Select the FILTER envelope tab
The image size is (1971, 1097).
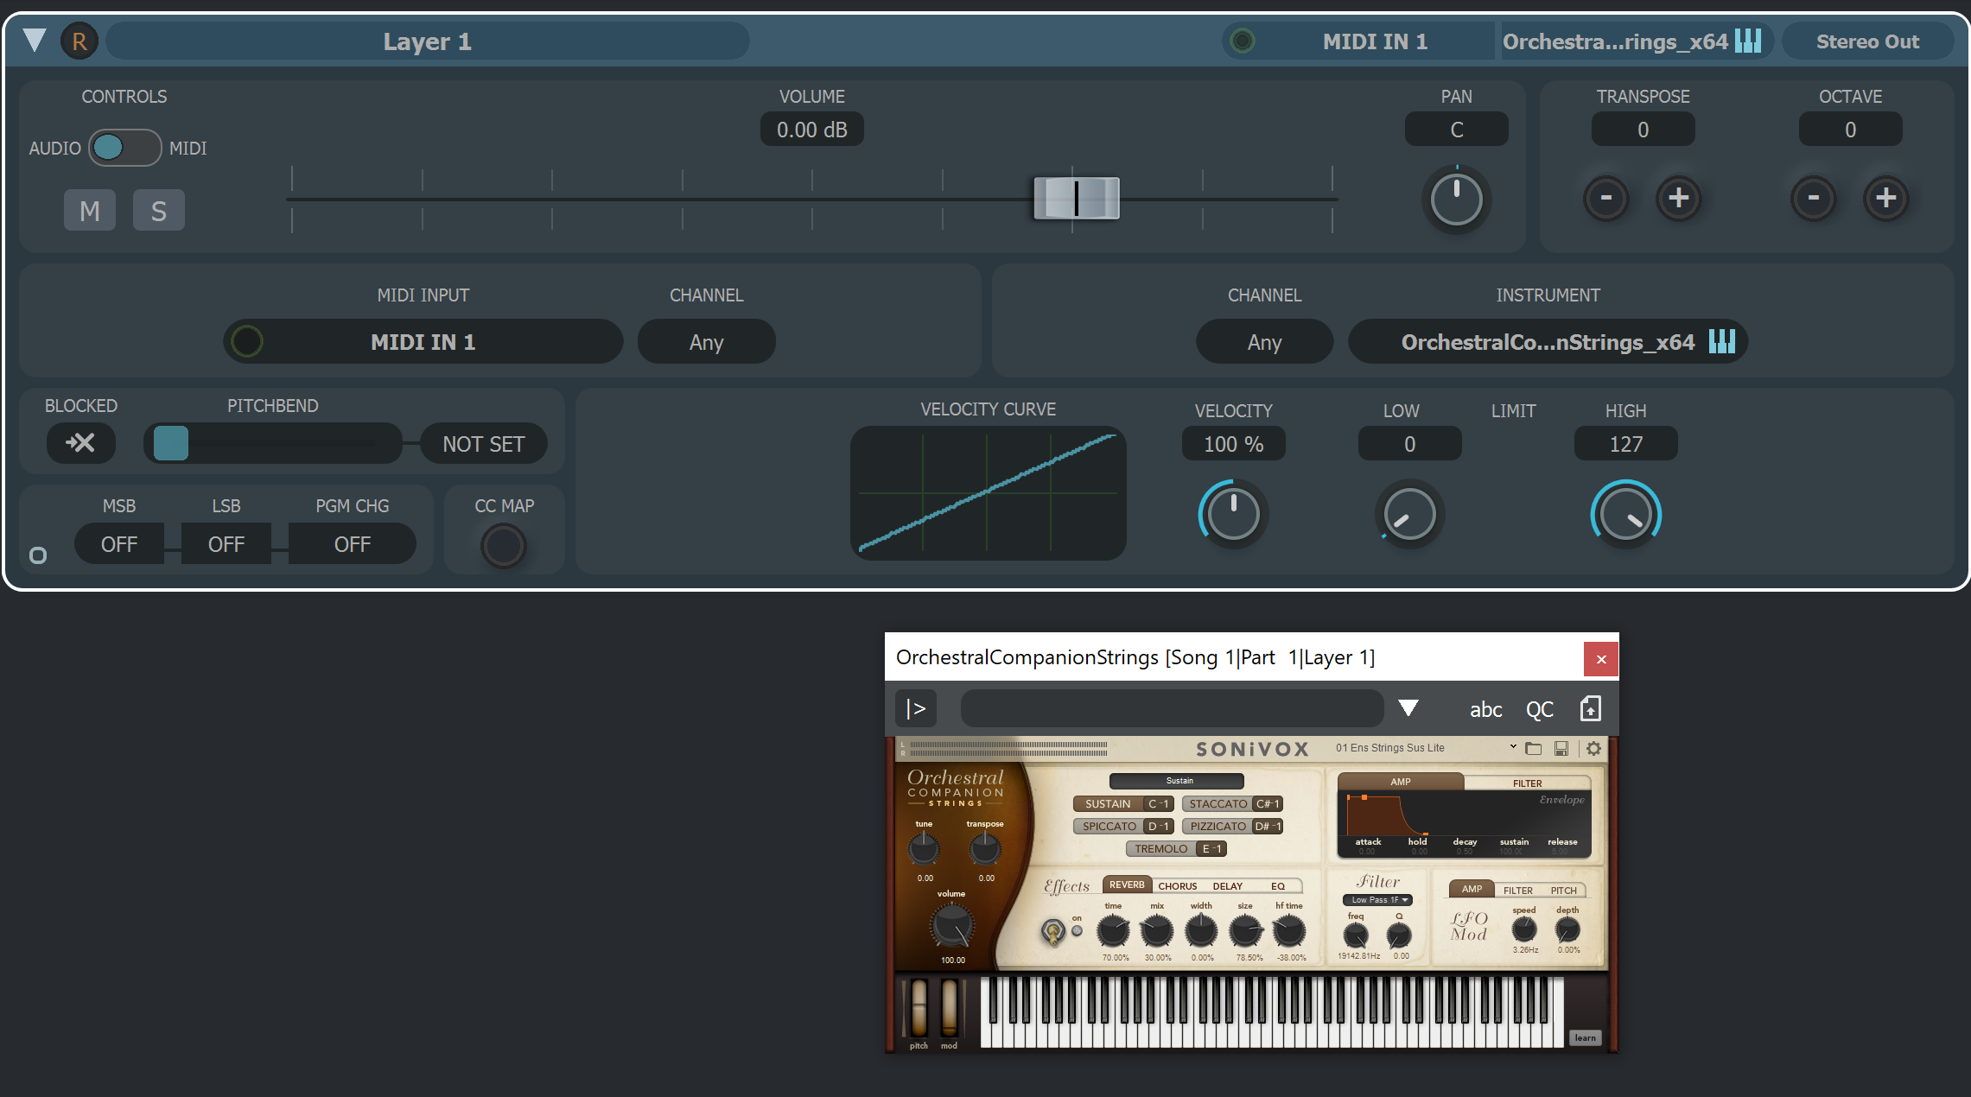tap(1527, 783)
